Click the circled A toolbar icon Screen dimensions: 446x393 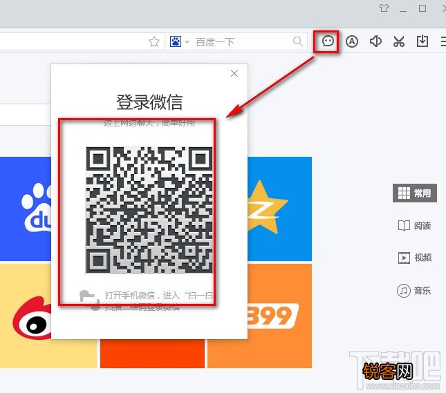click(x=352, y=41)
